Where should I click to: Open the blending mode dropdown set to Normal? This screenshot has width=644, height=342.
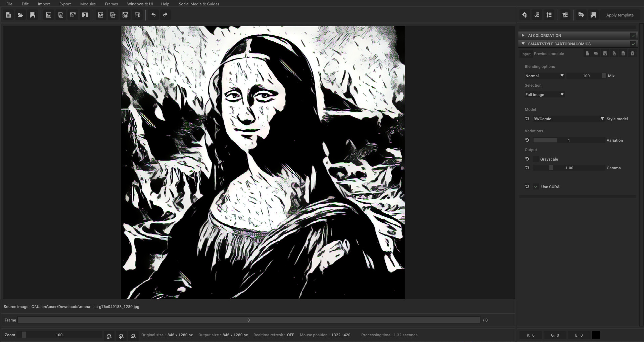[x=544, y=76]
